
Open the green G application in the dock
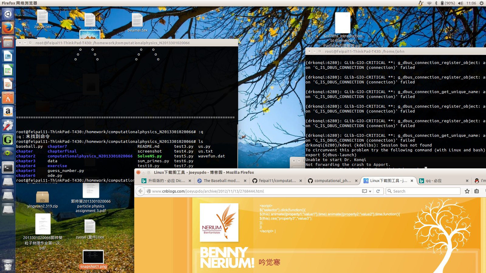click(x=8, y=140)
